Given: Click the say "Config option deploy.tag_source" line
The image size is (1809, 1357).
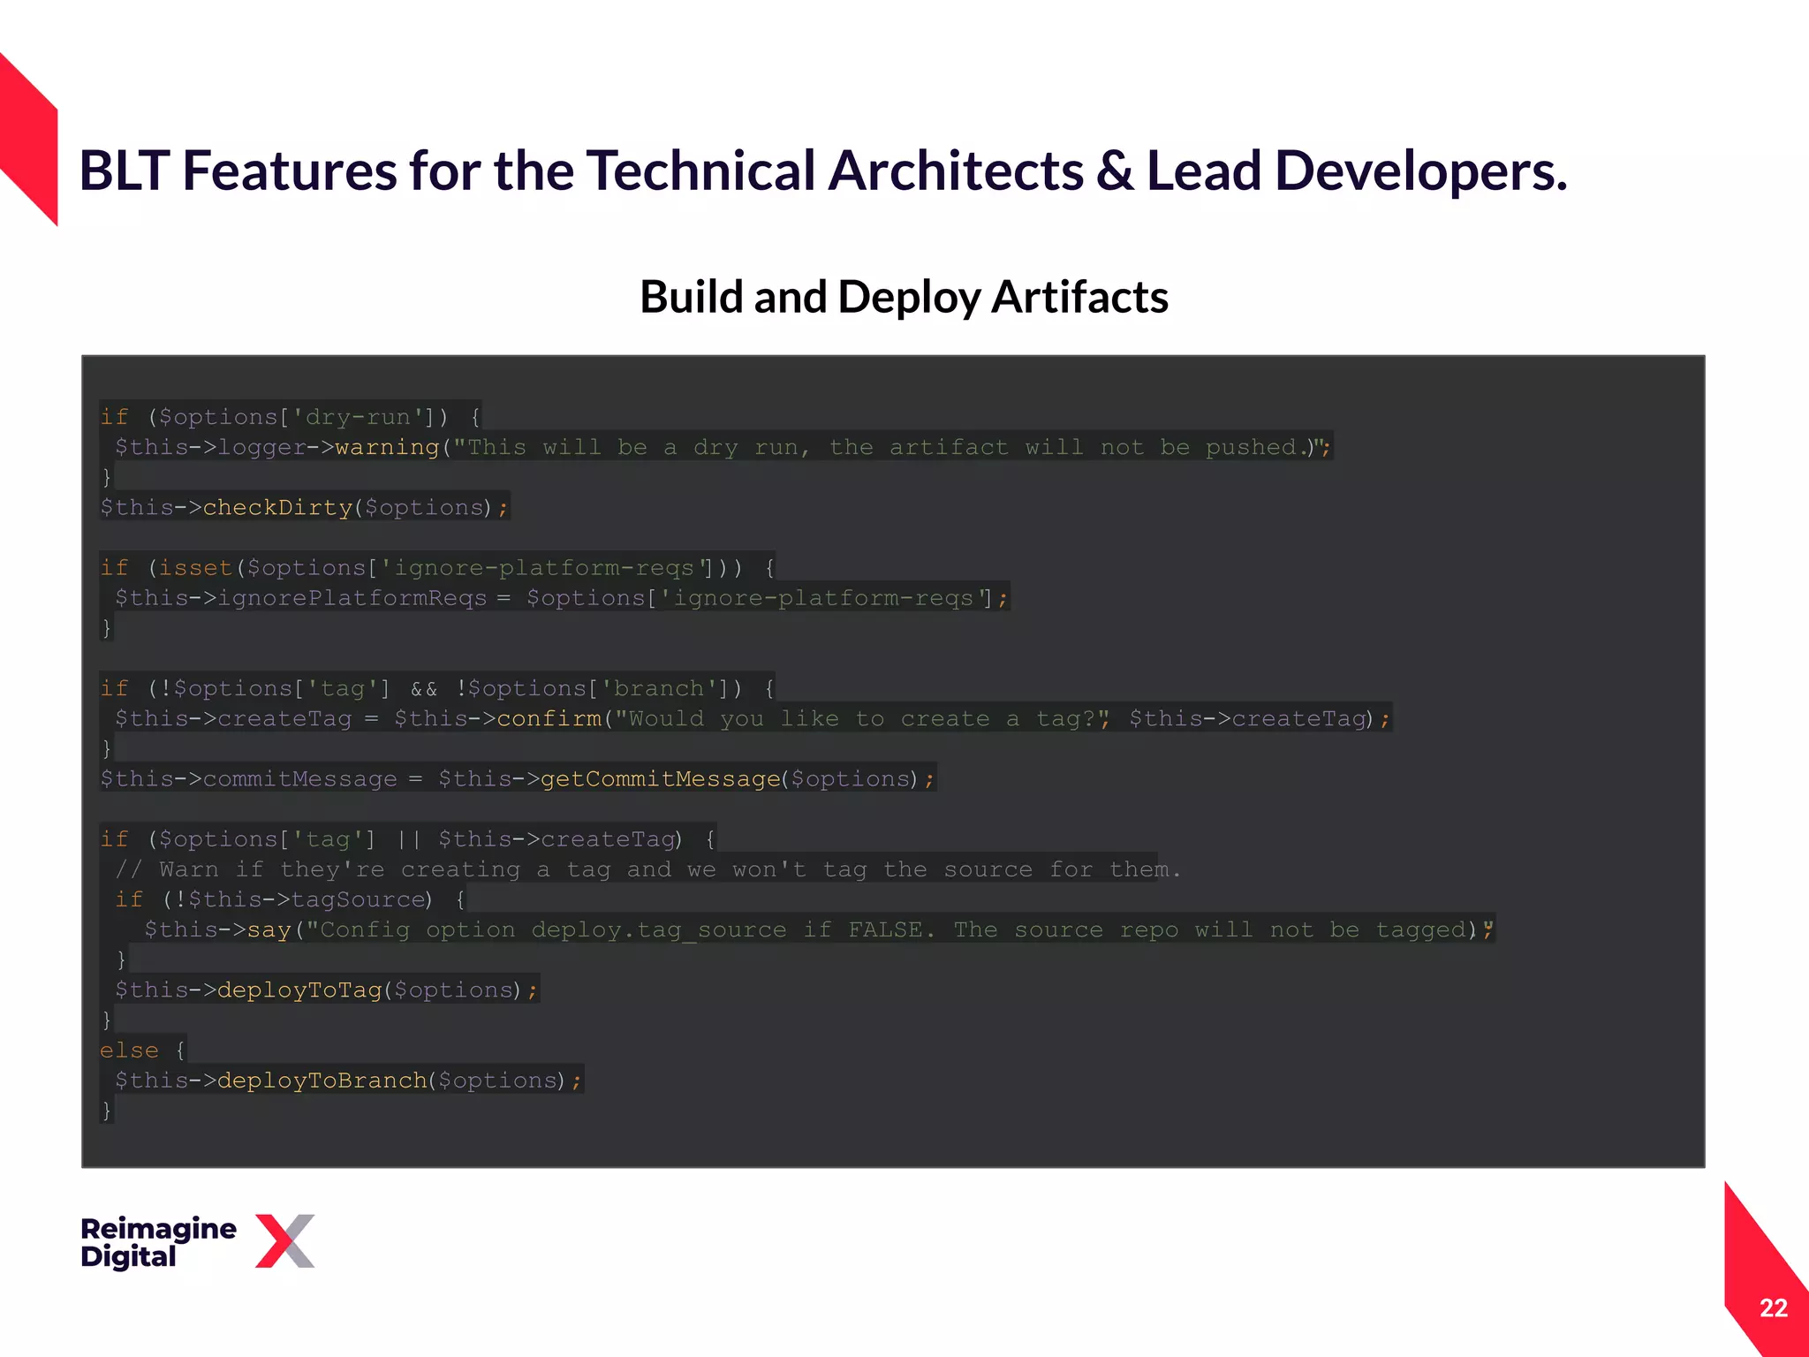Looking at the screenshot, I should (x=819, y=929).
